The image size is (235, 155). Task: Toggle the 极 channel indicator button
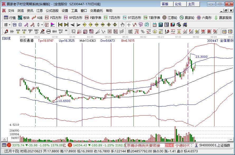47,25
